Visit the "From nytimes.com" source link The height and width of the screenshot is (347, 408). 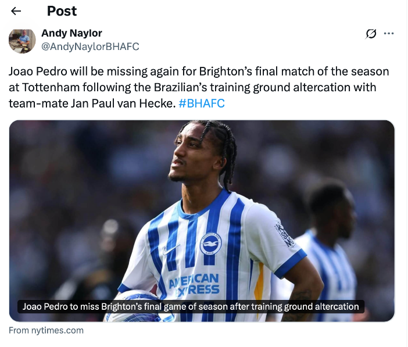[46, 330]
